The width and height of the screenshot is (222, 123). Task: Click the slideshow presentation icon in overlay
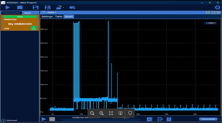(x=120, y=113)
